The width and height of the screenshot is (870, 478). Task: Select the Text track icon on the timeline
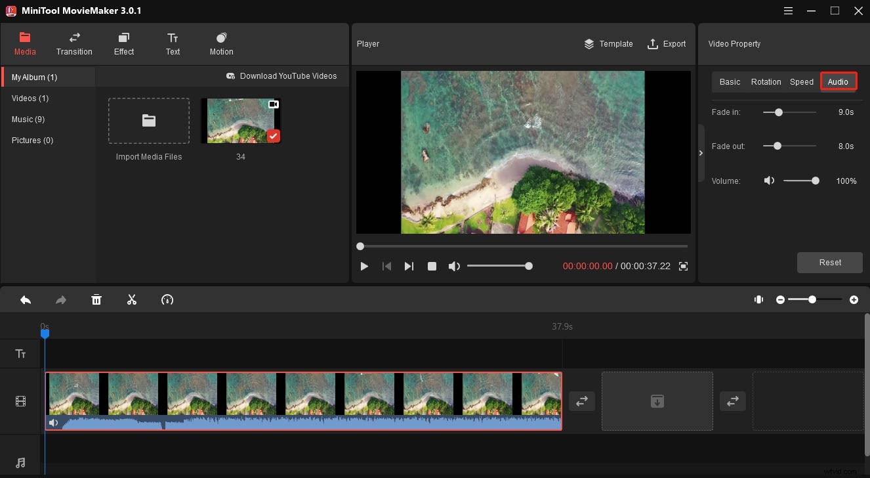(20, 353)
